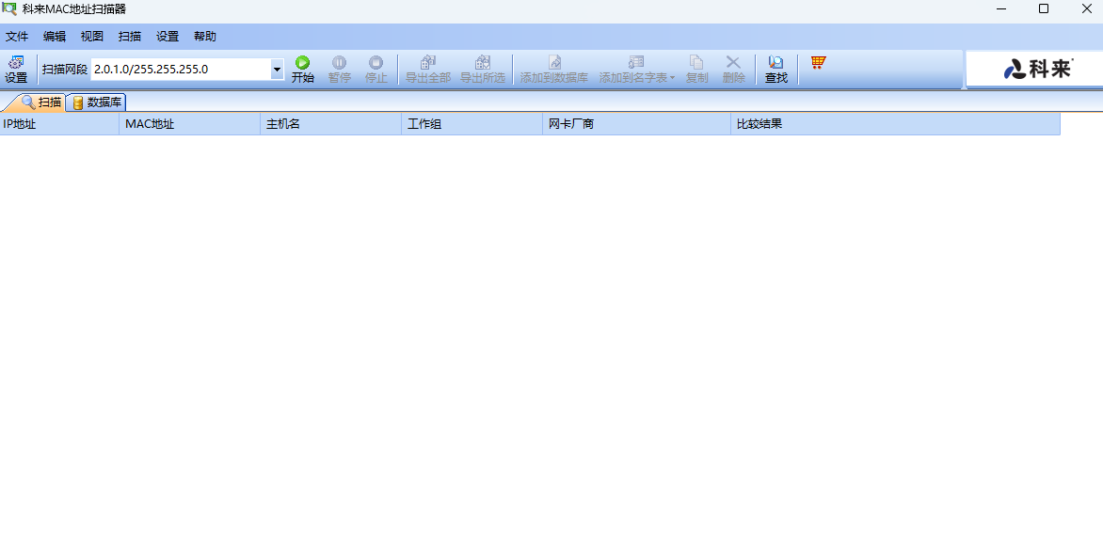The height and width of the screenshot is (551, 1103).
Task: Start scanning with the 开始 button
Action: [302, 70]
